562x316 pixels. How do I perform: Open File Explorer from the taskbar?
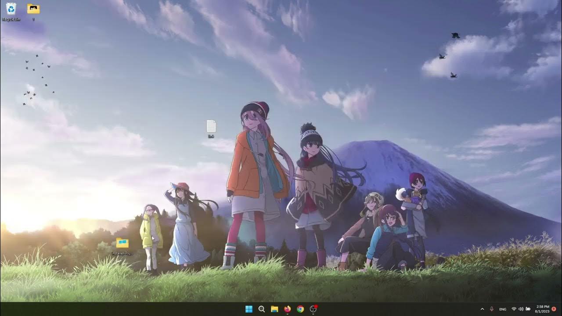coord(274,309)
